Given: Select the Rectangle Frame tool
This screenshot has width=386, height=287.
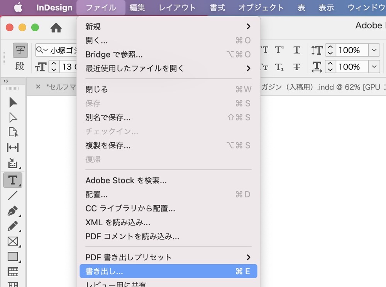Looking at the screenshot, I should click(13, 241).
